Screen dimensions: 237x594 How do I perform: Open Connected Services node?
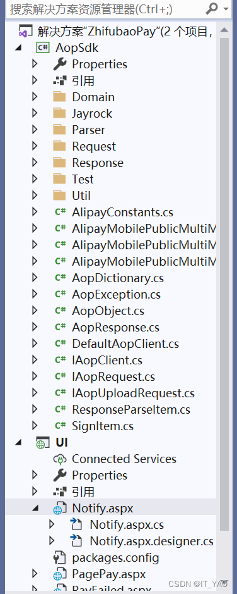tap(124, 459)
